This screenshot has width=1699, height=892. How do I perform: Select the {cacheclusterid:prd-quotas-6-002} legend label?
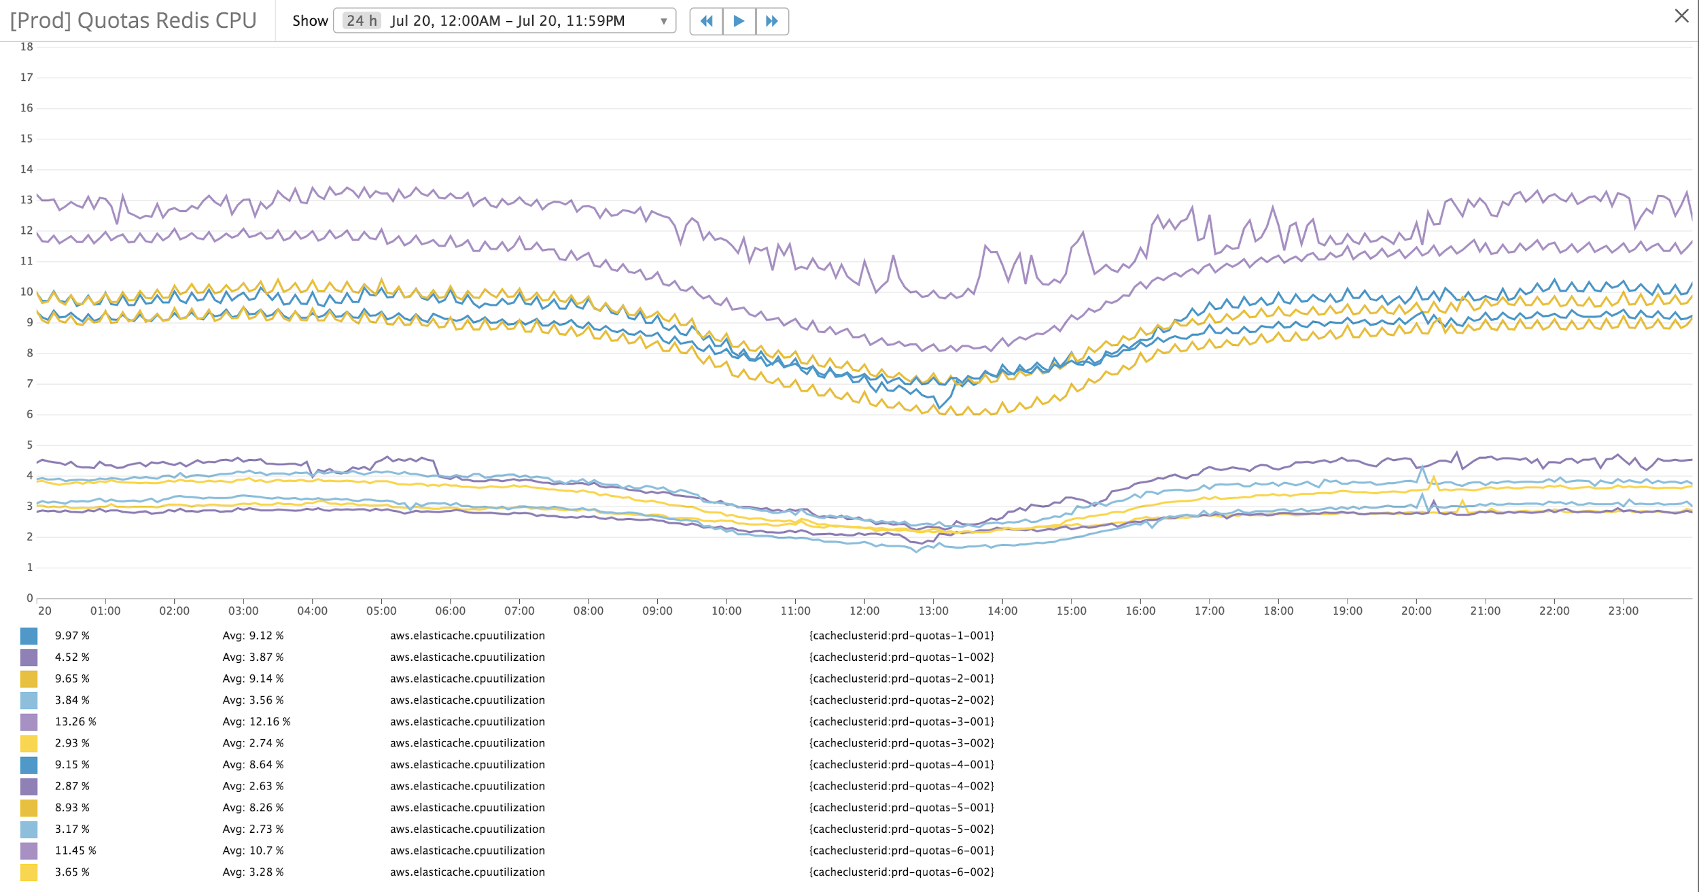[x=901, y=872]
